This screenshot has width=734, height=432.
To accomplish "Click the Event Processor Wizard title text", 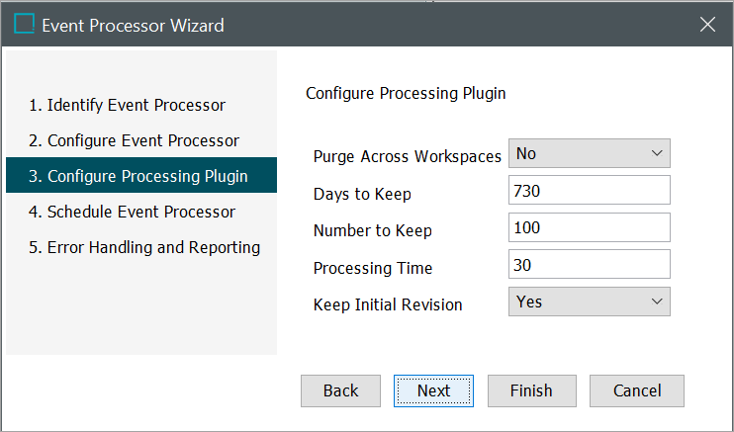I will [133, 25].
